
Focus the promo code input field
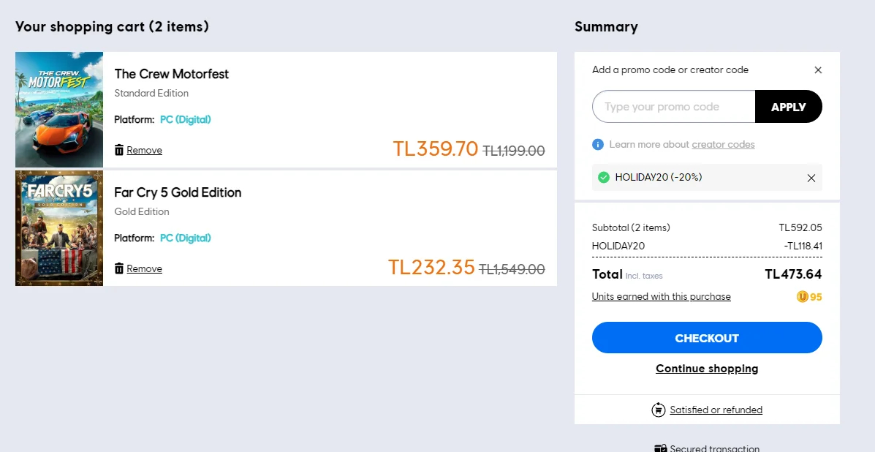click(673, 107)
